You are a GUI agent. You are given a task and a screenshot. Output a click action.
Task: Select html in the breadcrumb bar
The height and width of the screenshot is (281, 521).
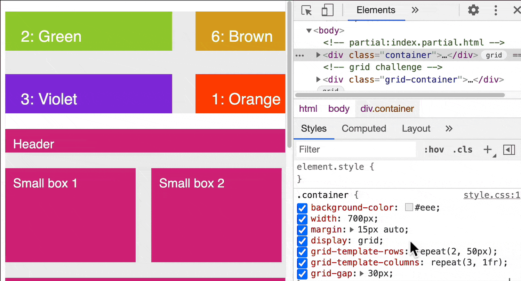(x=308, y=109)
